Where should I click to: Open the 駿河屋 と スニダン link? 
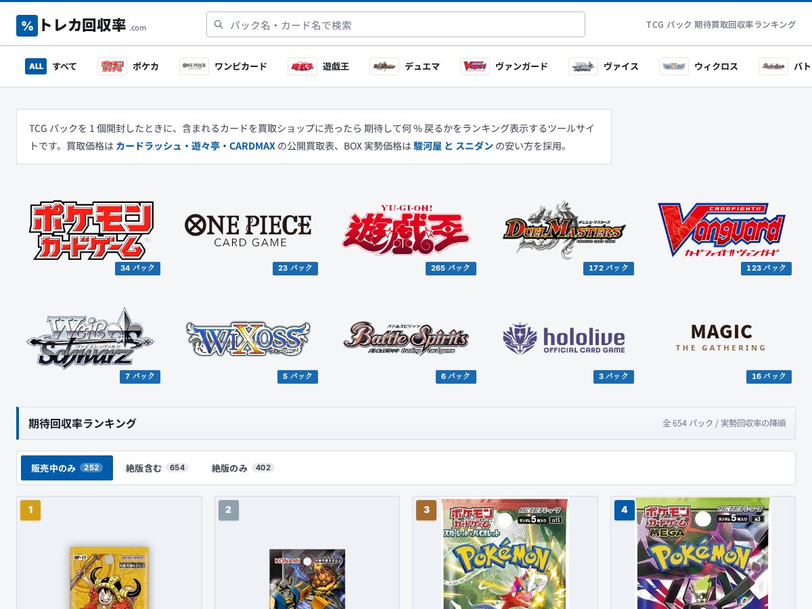[453, 146]
